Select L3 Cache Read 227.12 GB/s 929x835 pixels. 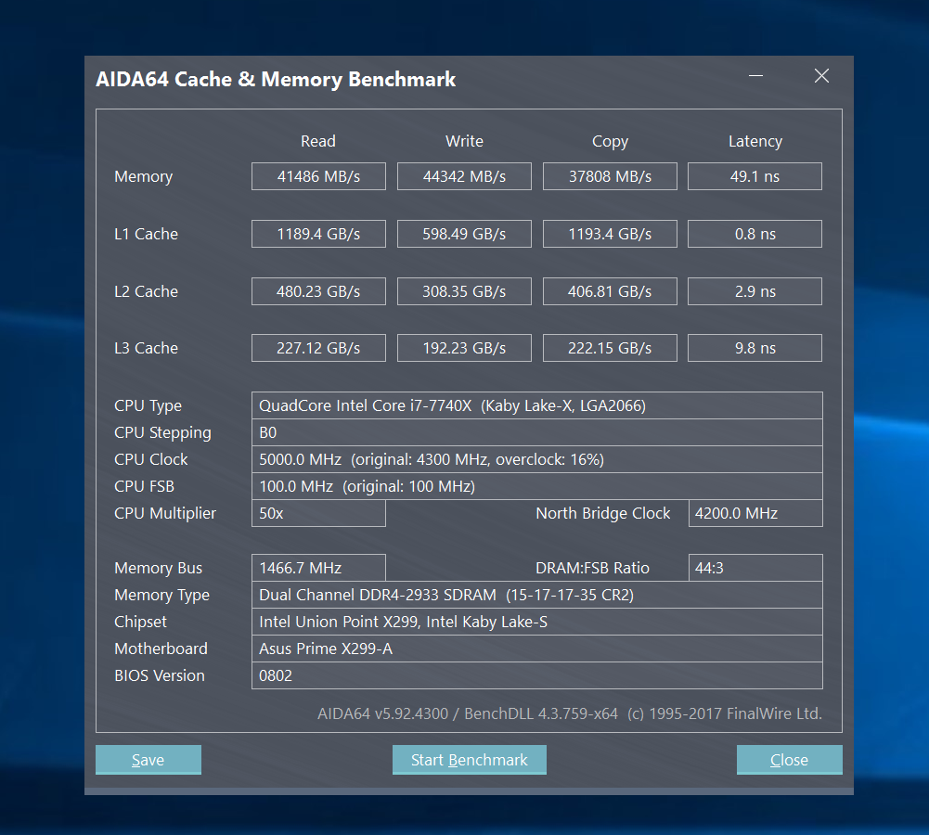click(x=318, y=348)
